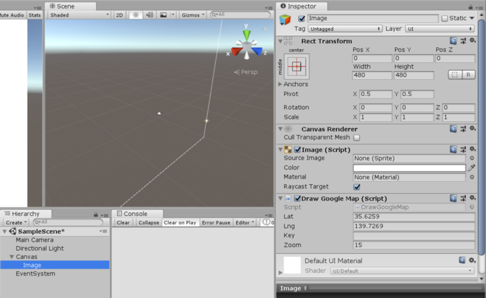This screenshot has width=486, height=298.
Task: Toggle the Static checkbox
Action: point(445,19)
